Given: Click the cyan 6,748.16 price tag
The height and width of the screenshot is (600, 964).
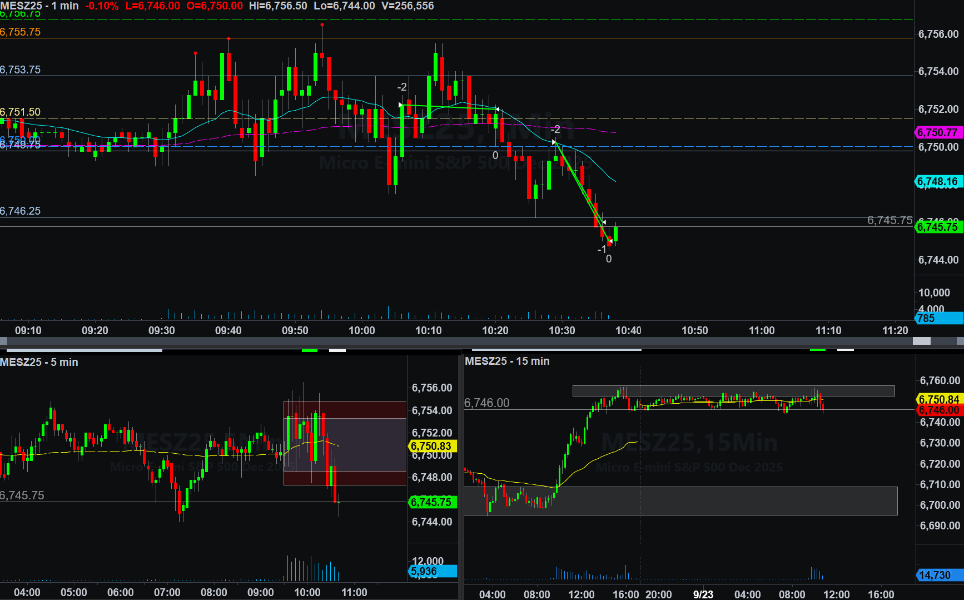Looking at the screenshot, I should point(938,182).
